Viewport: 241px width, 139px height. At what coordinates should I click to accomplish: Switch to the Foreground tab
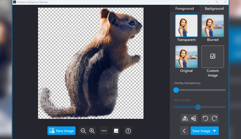184,9
